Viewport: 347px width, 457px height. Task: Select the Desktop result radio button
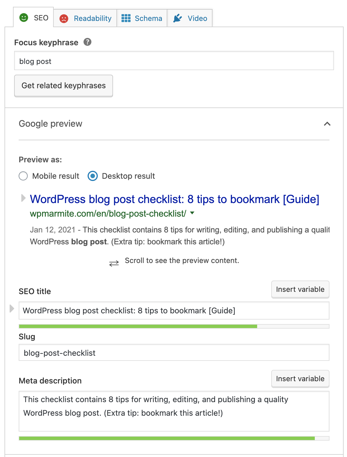[93, 176]
